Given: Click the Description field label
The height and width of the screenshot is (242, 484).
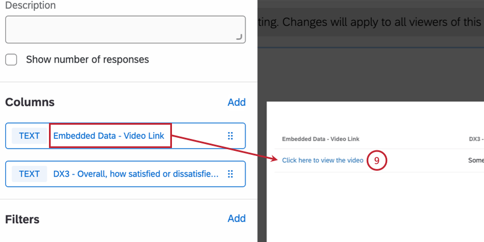Looking at the screenshot, I should pos(31,5).
